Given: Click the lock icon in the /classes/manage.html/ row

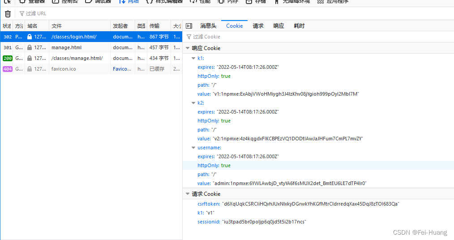Looking at the screenshot, I should [x=29, y=58].
